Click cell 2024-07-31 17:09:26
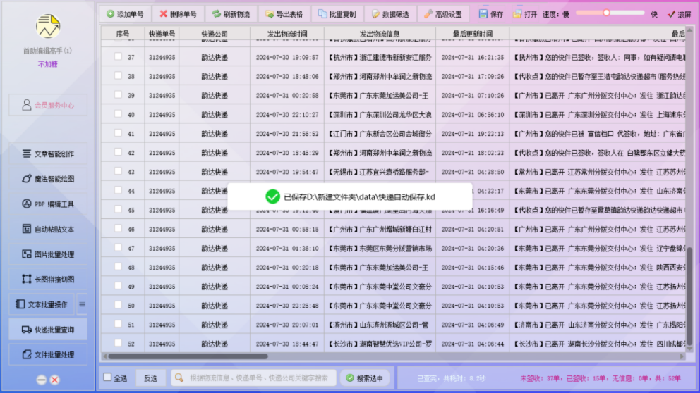Screen dimensions: 700x393 (472, 76)
